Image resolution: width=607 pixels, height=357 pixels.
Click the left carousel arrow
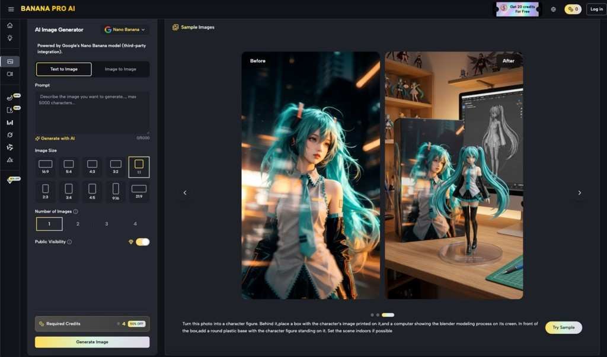184,192
